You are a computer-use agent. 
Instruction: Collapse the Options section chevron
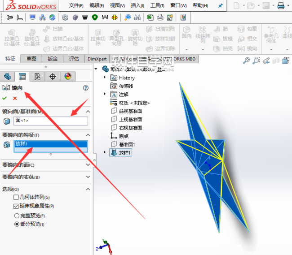coord(88,189)
